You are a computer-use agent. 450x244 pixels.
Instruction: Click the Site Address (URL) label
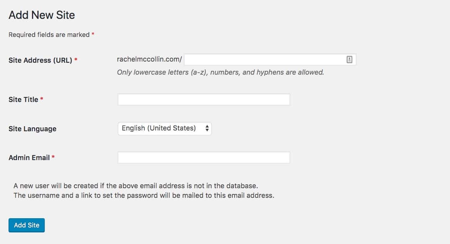point(40,60)
